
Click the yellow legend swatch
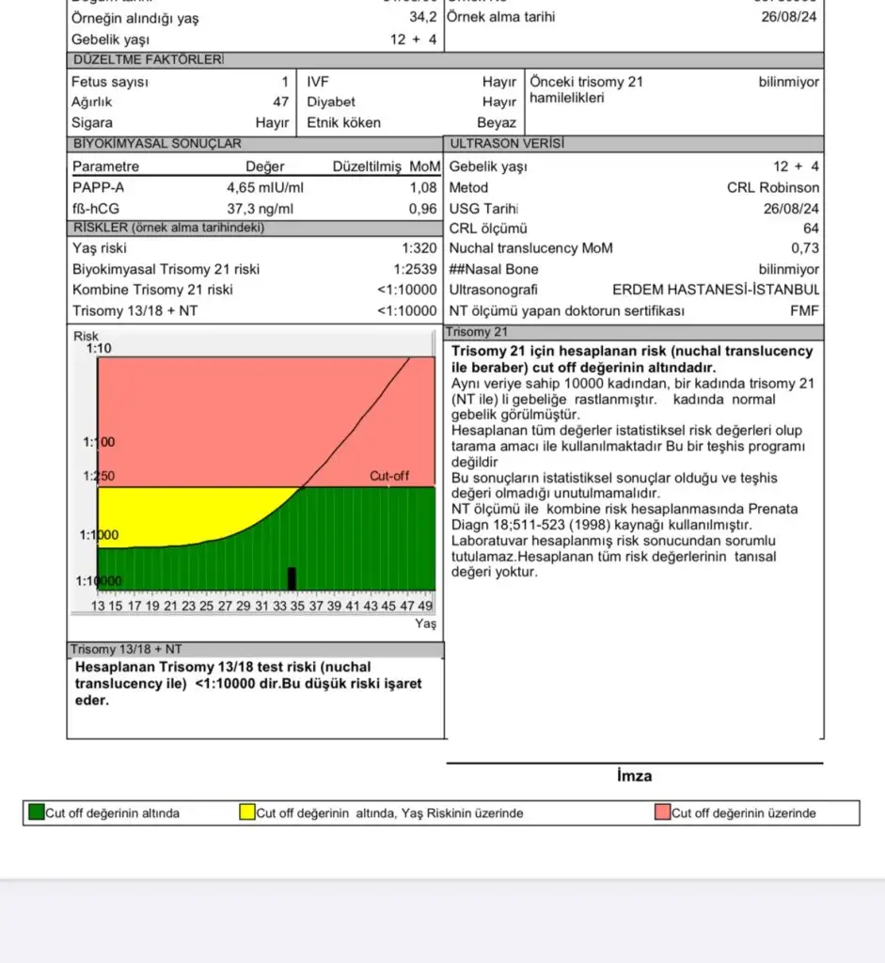(247, 813)
